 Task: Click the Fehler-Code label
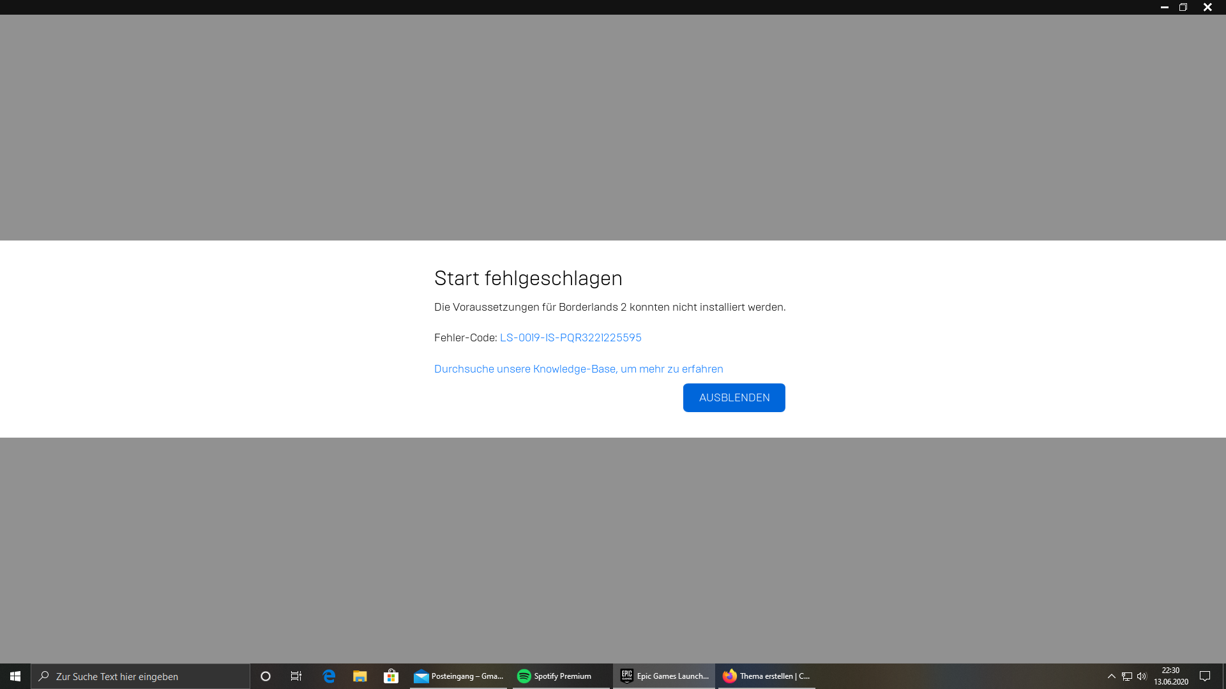(465, 337)
